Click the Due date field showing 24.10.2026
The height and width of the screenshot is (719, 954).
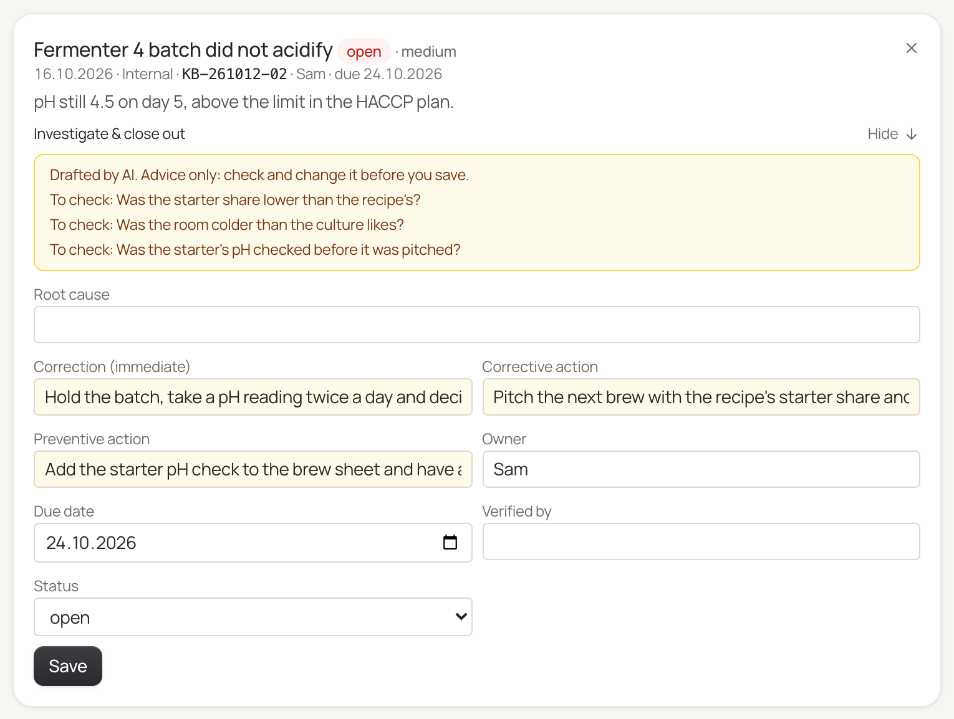[x=253, y=543]
